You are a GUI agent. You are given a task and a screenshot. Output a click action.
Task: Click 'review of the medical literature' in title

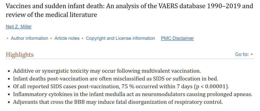(x=51, y=15)
